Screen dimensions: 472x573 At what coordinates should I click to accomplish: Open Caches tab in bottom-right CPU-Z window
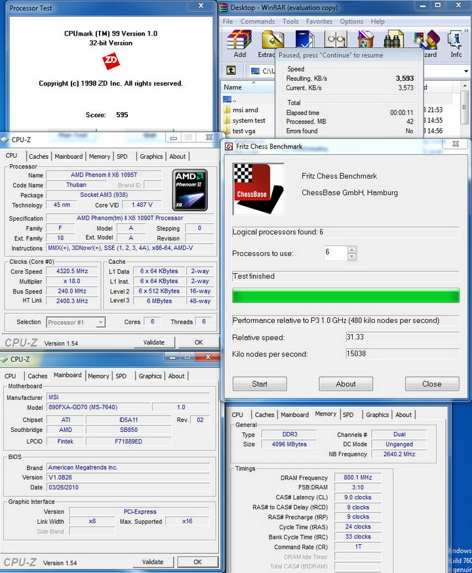tap(265, 415)
